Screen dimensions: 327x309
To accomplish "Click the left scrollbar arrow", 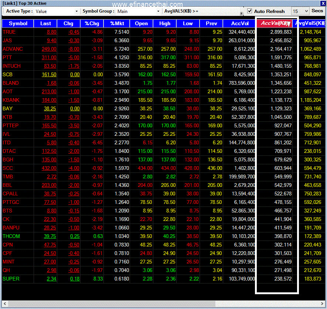I will [5, 303].
